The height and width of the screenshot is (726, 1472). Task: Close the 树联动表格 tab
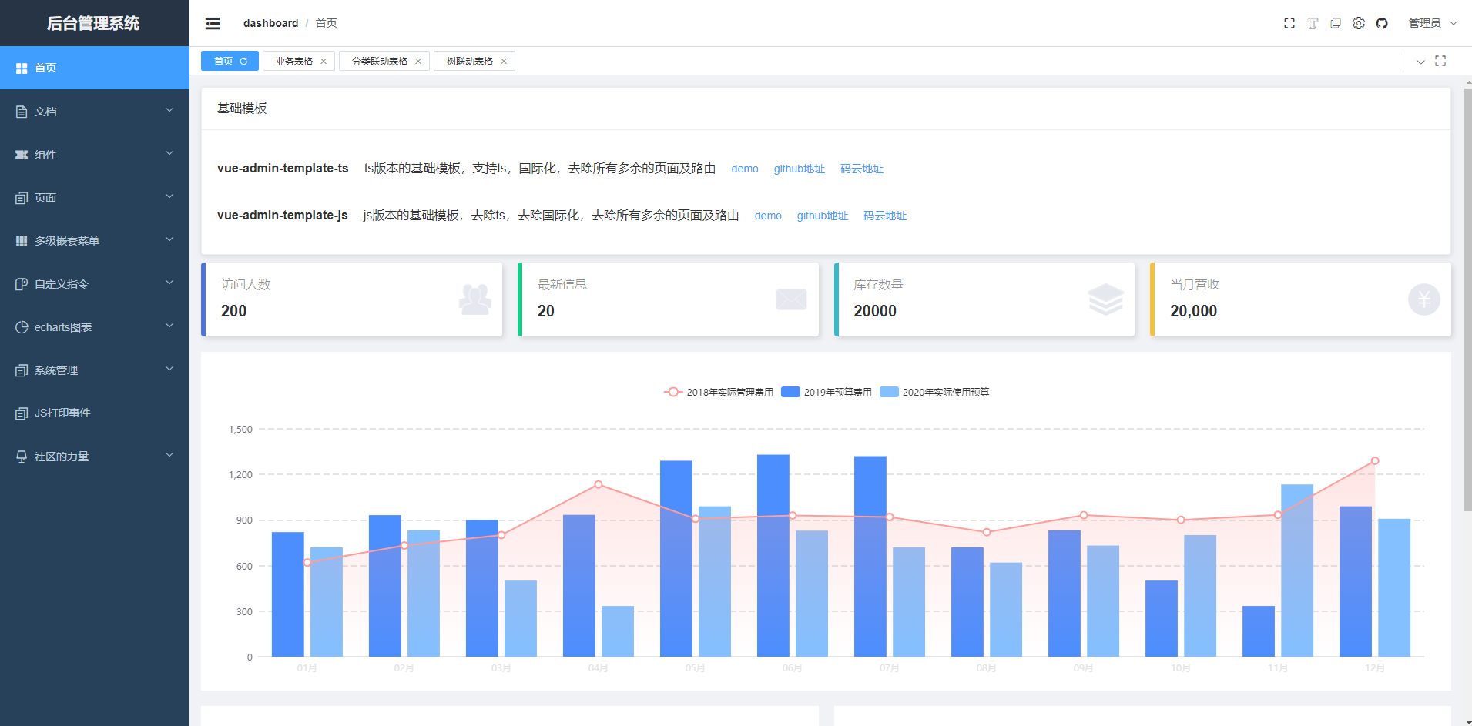coord(504,60)
